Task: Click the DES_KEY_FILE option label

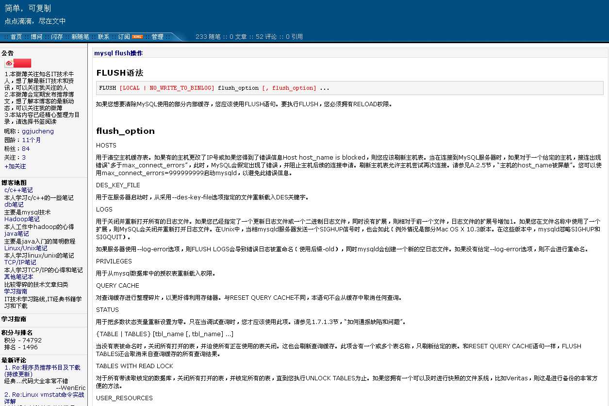Action: pyautogui.click(x=118, y=185)
